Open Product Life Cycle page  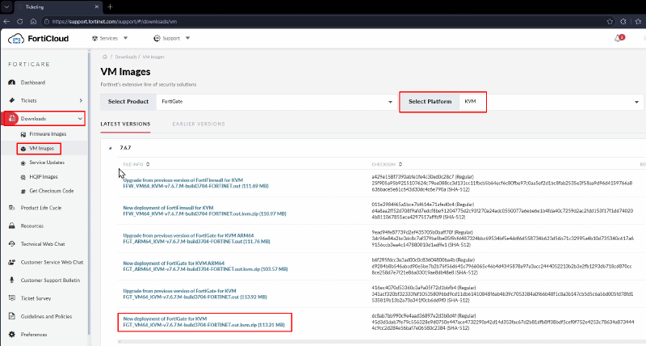click(41, 208)
